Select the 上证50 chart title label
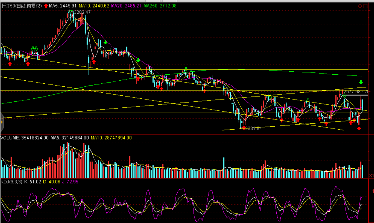This screenshot has height=223, width=374. [21, 6]
